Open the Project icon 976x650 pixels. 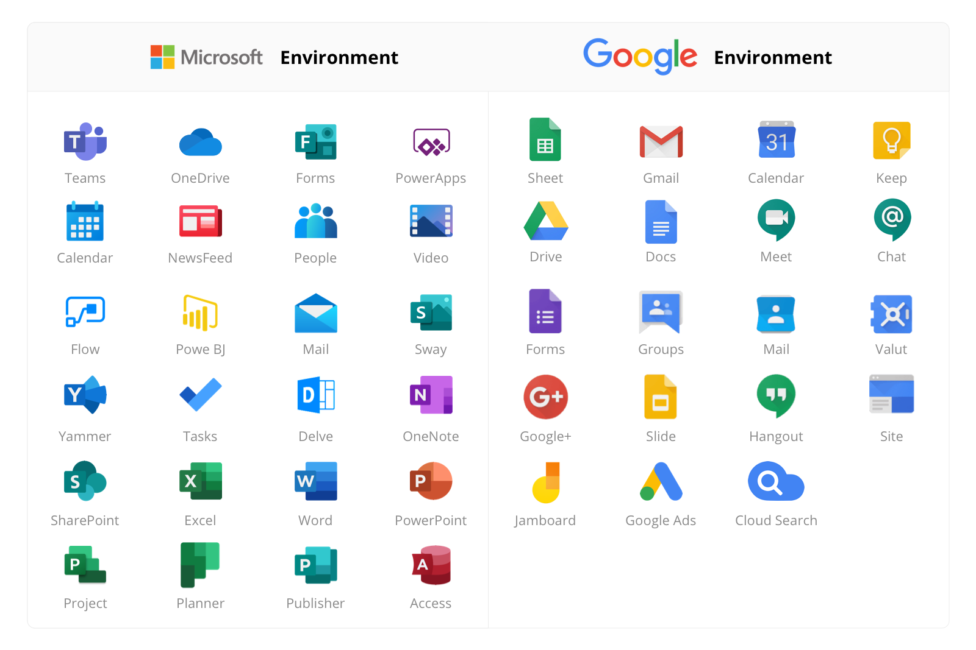(x=85, y=565)
